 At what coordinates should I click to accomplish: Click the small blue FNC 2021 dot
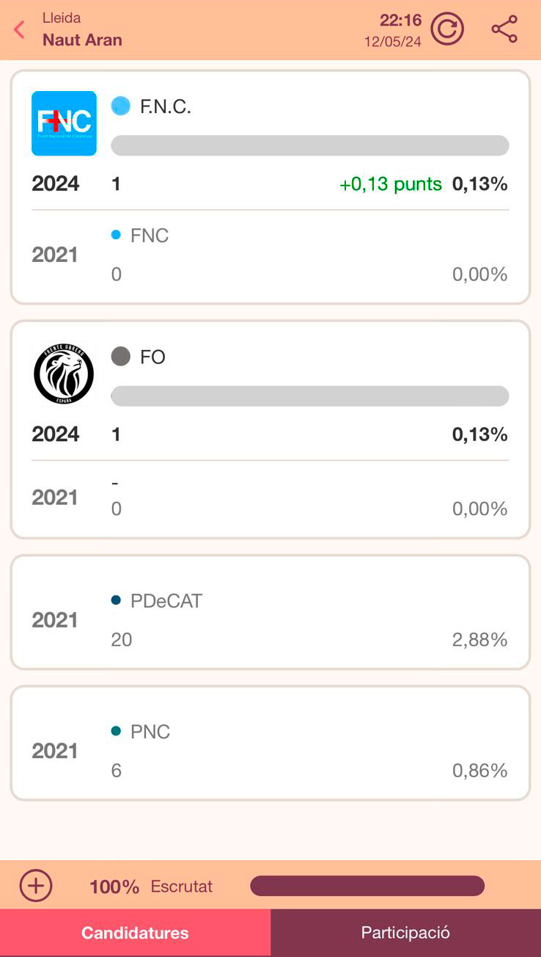(x=116, y=235)
